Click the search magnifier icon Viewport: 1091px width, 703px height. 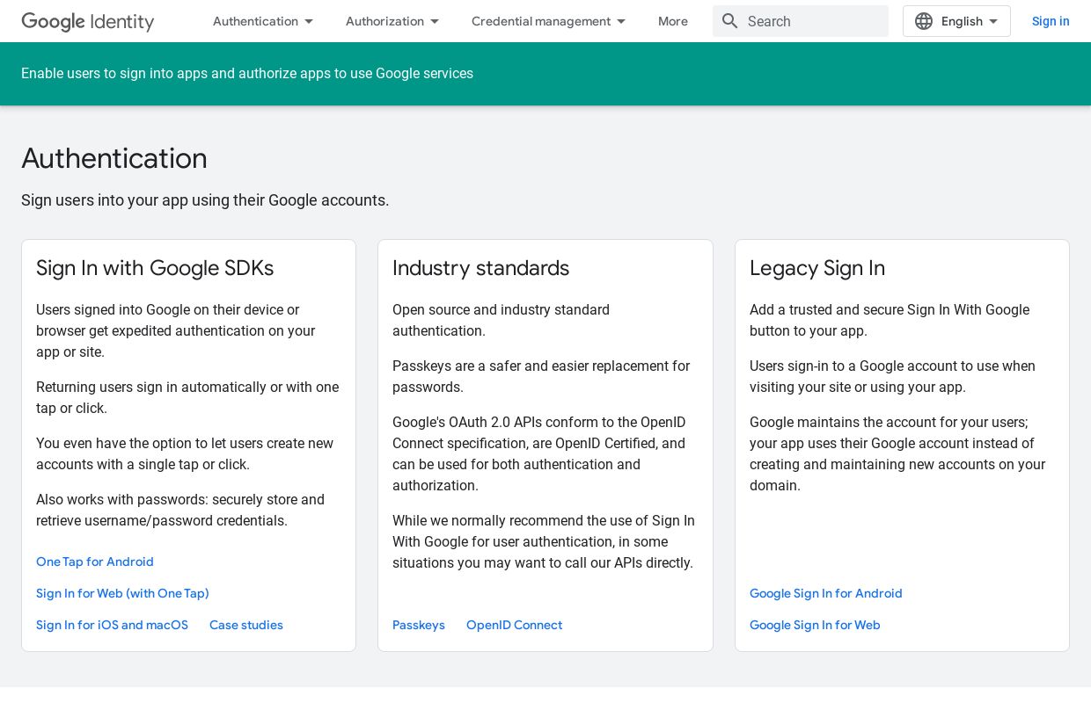click(730, 21)
